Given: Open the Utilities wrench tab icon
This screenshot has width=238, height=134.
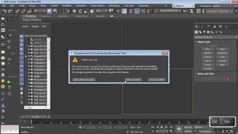Looking at the screenshot, I should click(x=226, y=27).
